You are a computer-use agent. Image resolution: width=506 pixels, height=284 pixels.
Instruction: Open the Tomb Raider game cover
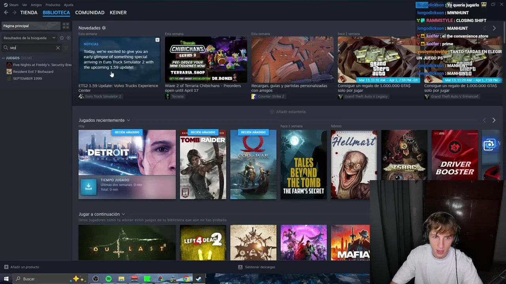pyautogui.click(x=203, y=164)
